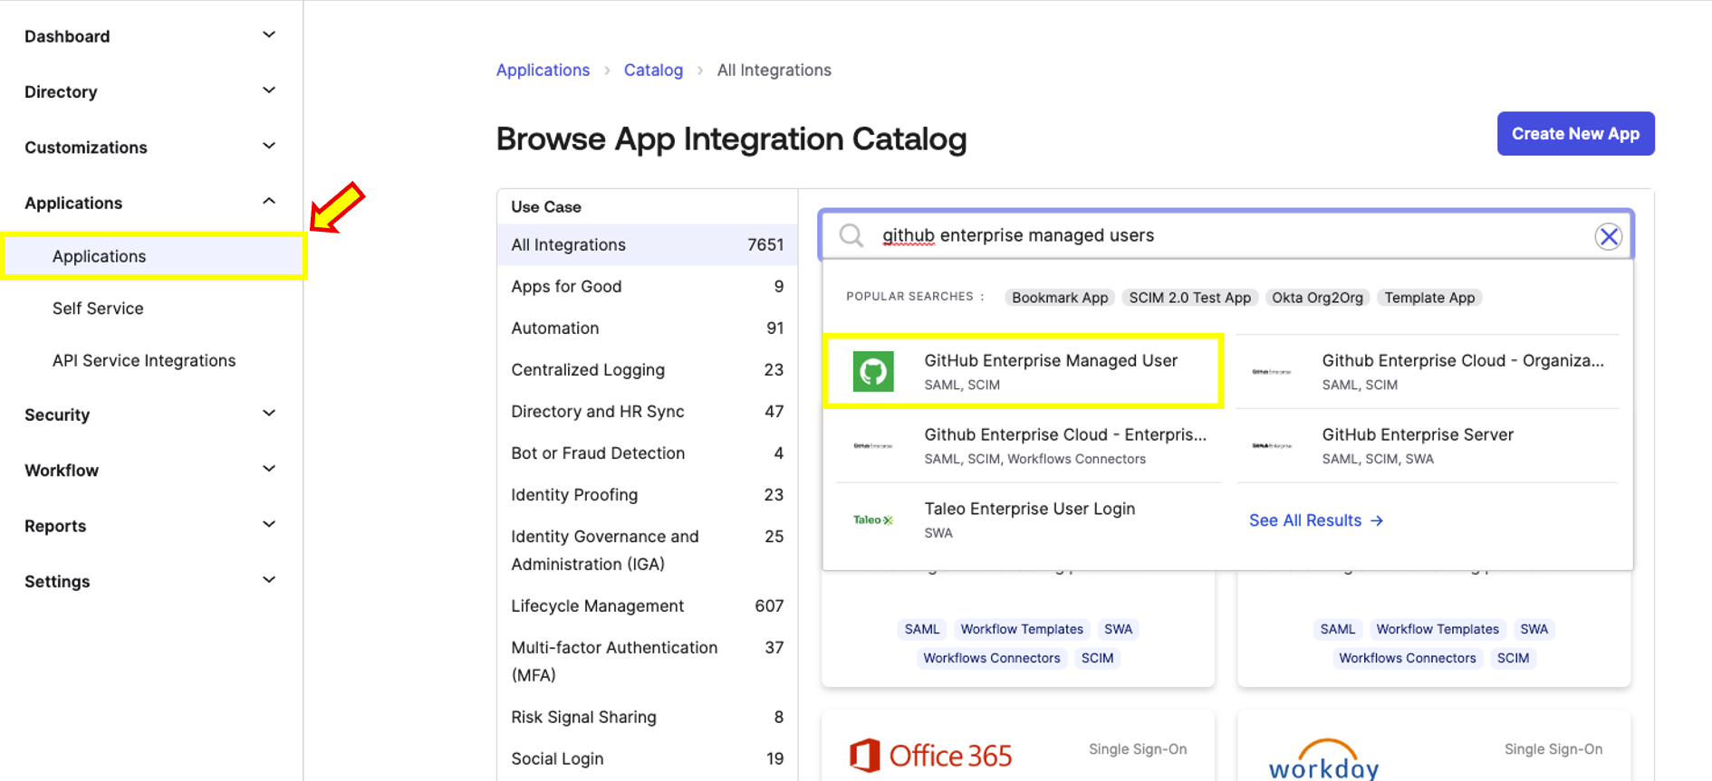Click See All Results link

(x=1315, y=520)
